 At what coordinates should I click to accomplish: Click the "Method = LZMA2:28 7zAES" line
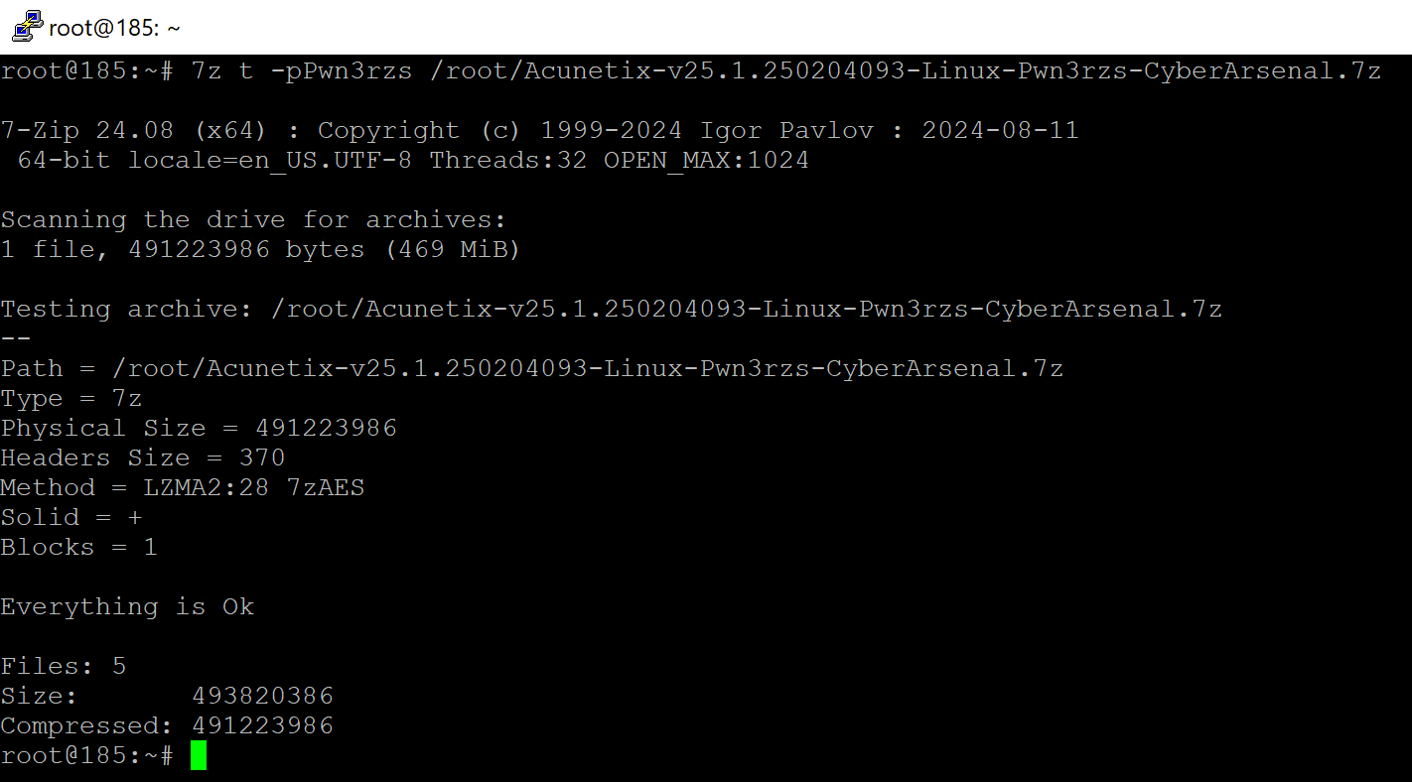click(183, 488)
